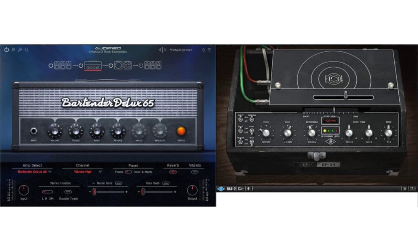Viewport: 418px width, 251px height.
Task: Click the bell notifications icon in AmpLion
Action: (27, 49)
